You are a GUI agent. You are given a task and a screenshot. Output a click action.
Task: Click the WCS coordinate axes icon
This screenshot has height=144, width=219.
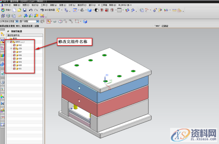[147, 10]
